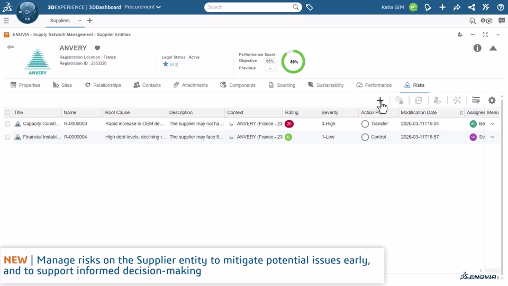Click the ANVERY company logo

point(38,62)
